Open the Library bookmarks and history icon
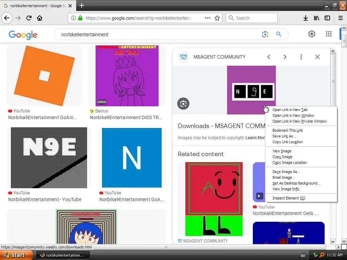 [x=317, y=18]
